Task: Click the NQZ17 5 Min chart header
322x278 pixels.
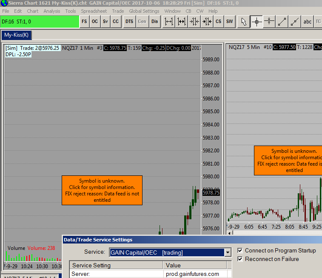Action: [x=244, y=47]
